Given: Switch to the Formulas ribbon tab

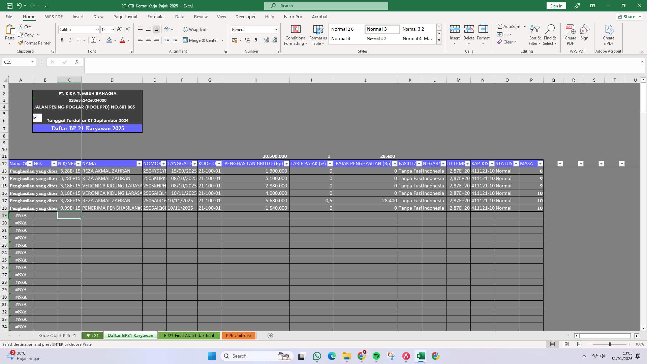Looking at the screenshot, I should (157, 17).
